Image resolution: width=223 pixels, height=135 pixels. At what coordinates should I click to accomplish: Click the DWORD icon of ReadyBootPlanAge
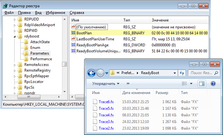[x=73, y=45]
